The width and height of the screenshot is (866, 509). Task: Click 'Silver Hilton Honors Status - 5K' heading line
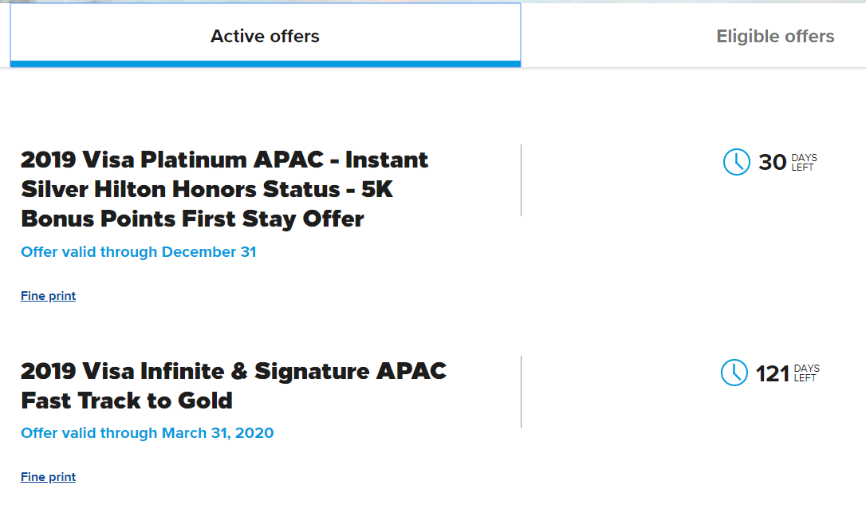207,190
